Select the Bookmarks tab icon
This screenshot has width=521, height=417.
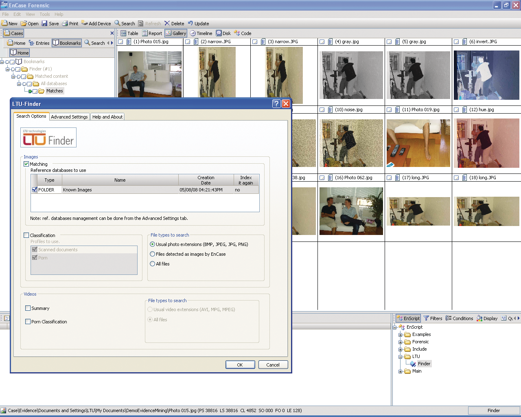click(x=56, y=43)
